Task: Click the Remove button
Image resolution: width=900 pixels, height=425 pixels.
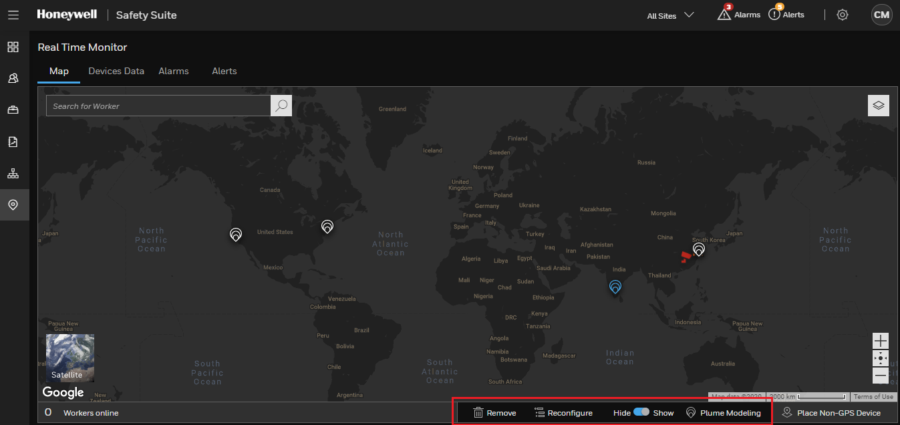Action: point(495,413)
